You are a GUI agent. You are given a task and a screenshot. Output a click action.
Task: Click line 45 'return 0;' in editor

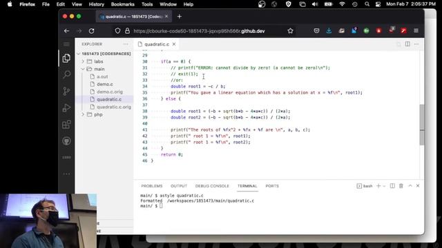click(x=172, y=154)
